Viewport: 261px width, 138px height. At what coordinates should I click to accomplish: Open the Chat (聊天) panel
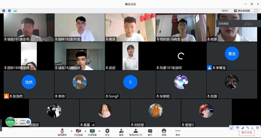150,132
